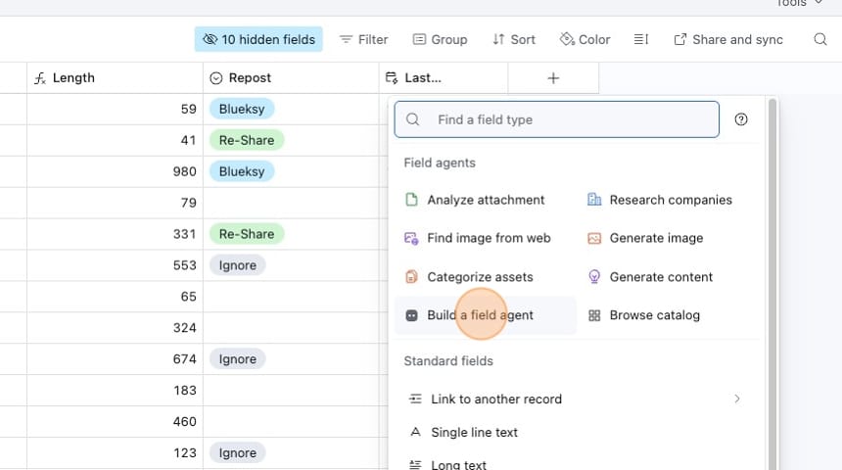Open Browse catalog
This screenshot has width=842, height=470.
(653, 315)
